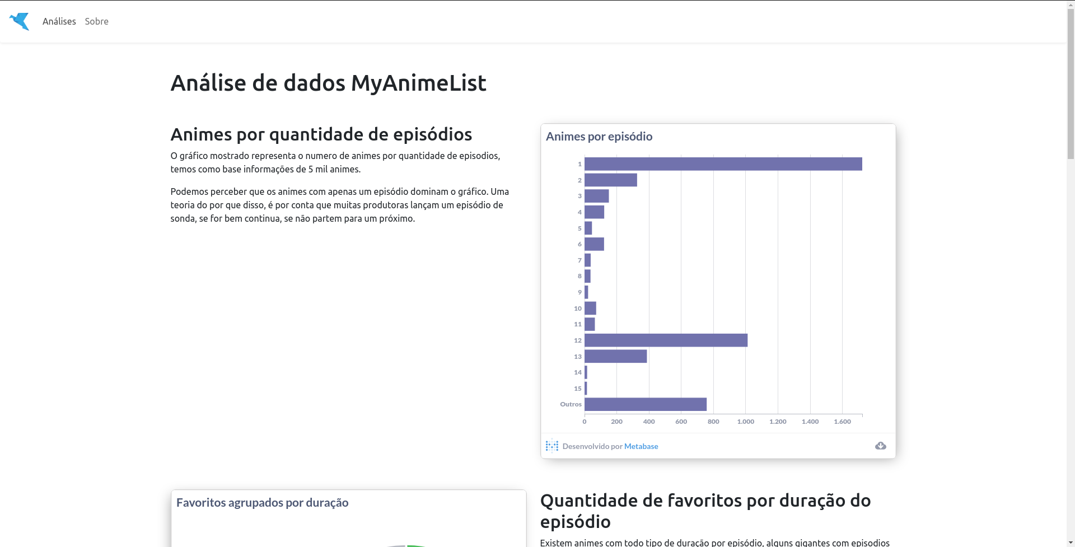Click the paragraph starting 'O gráfico mostrado'
1075x547 pixels.
coord(335,162)
